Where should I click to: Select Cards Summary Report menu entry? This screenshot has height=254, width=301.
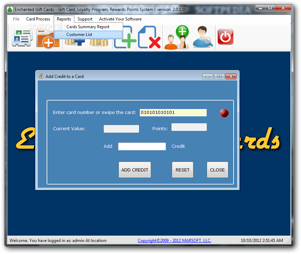tap(88, 27)
